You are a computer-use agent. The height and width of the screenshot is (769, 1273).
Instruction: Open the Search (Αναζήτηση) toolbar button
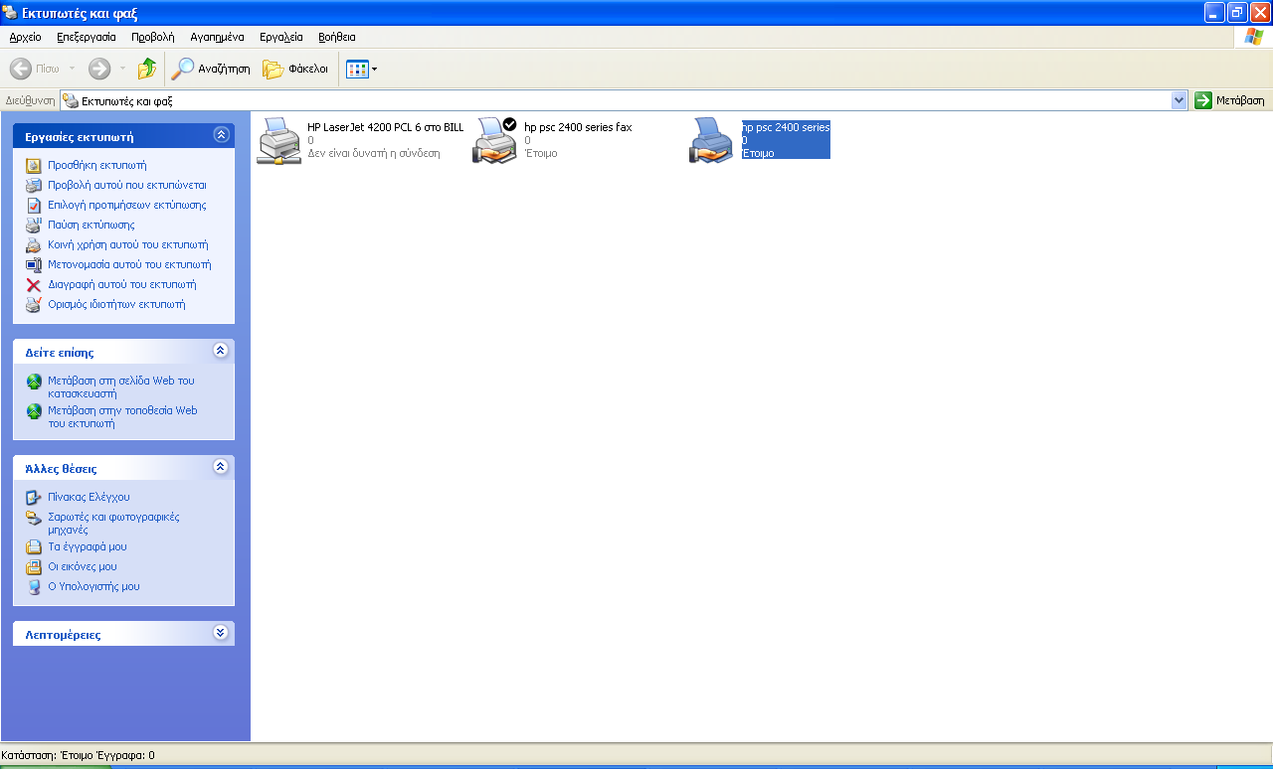pyautogui.click(x=211, y=69)
